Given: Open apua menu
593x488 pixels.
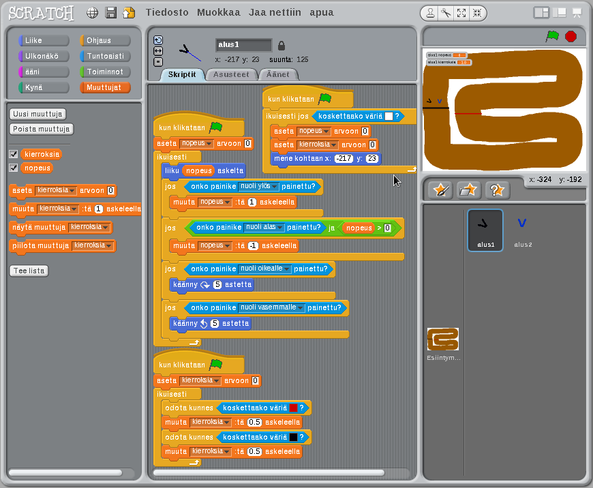Looking at the screenshot, I should point(322,12).
